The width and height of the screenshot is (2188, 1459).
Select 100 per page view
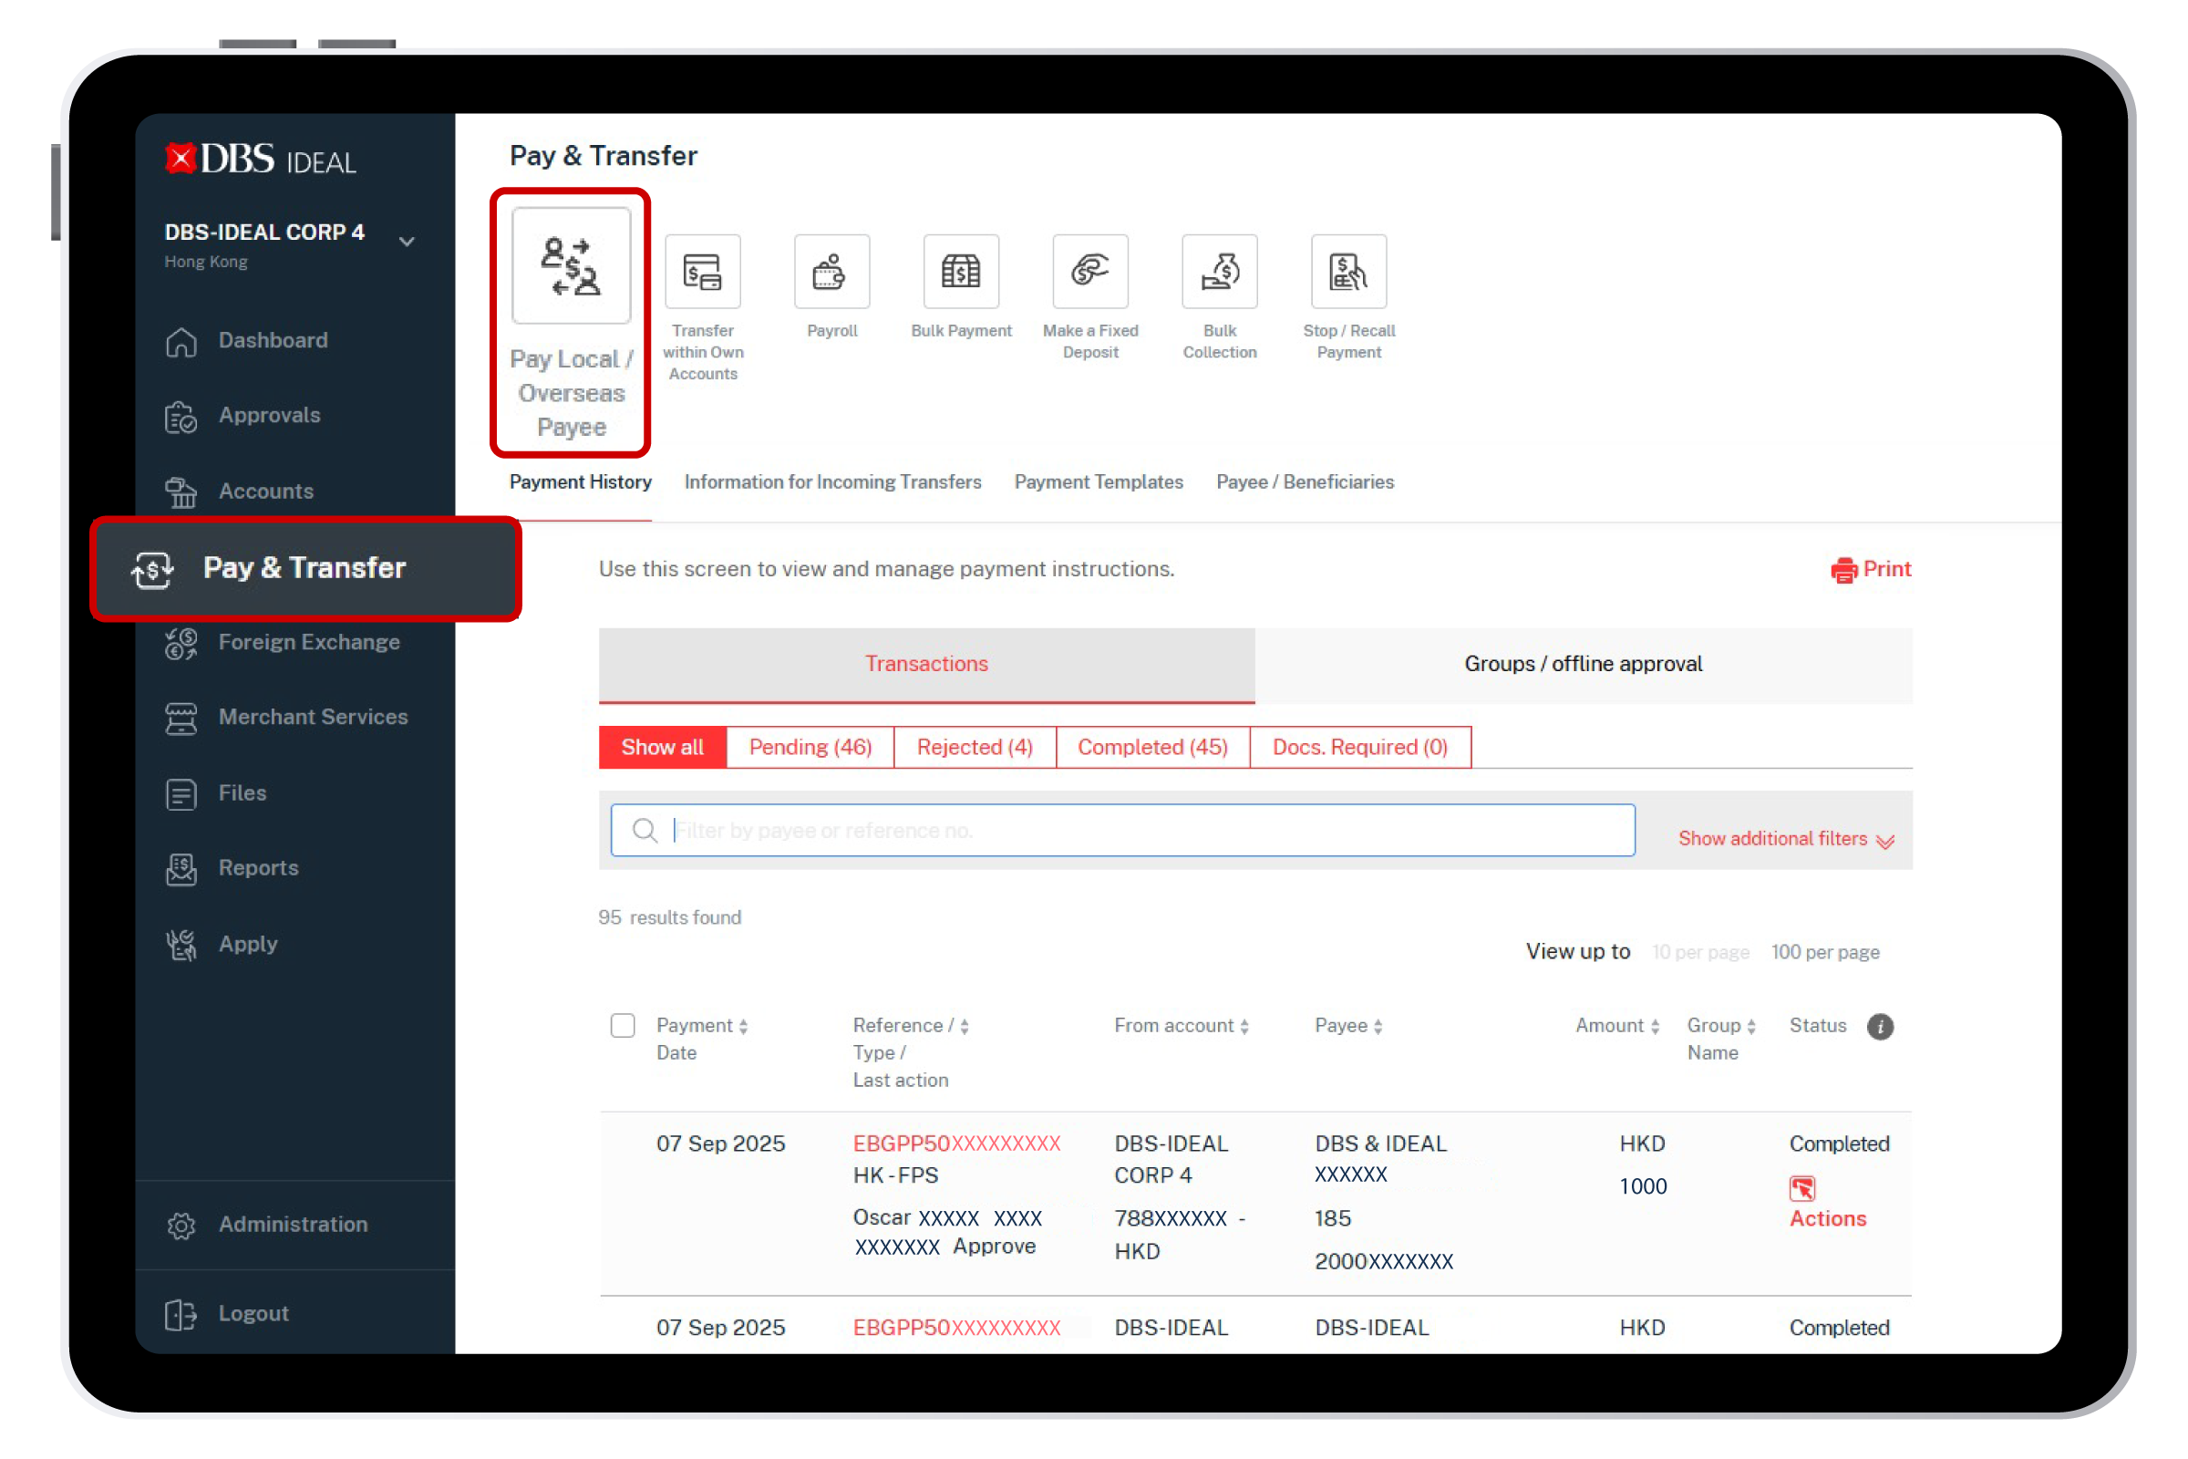point(1824,952)
